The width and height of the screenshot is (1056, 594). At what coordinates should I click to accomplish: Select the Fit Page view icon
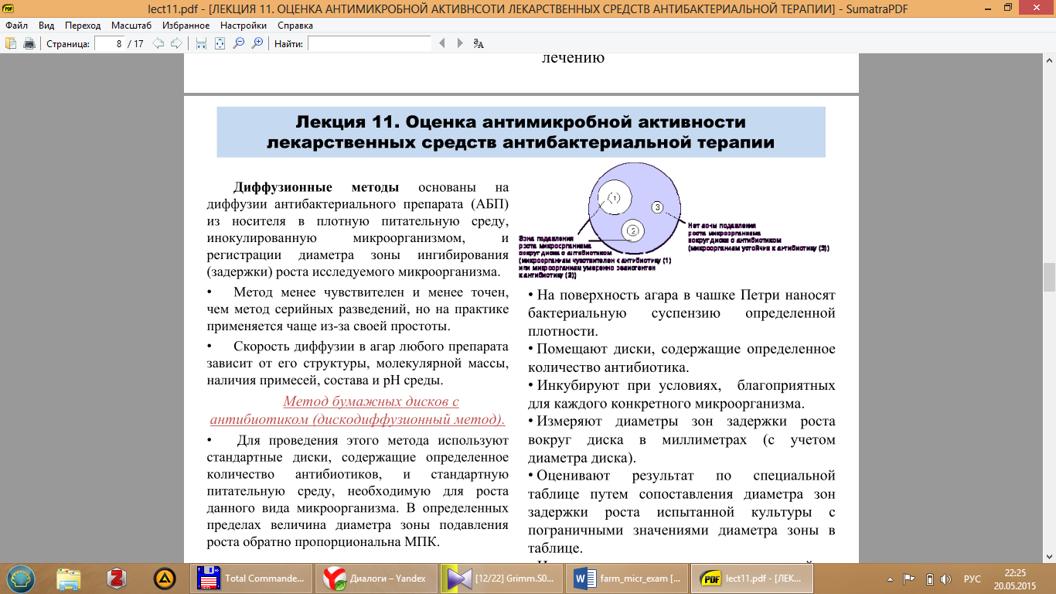pos(220,43)
